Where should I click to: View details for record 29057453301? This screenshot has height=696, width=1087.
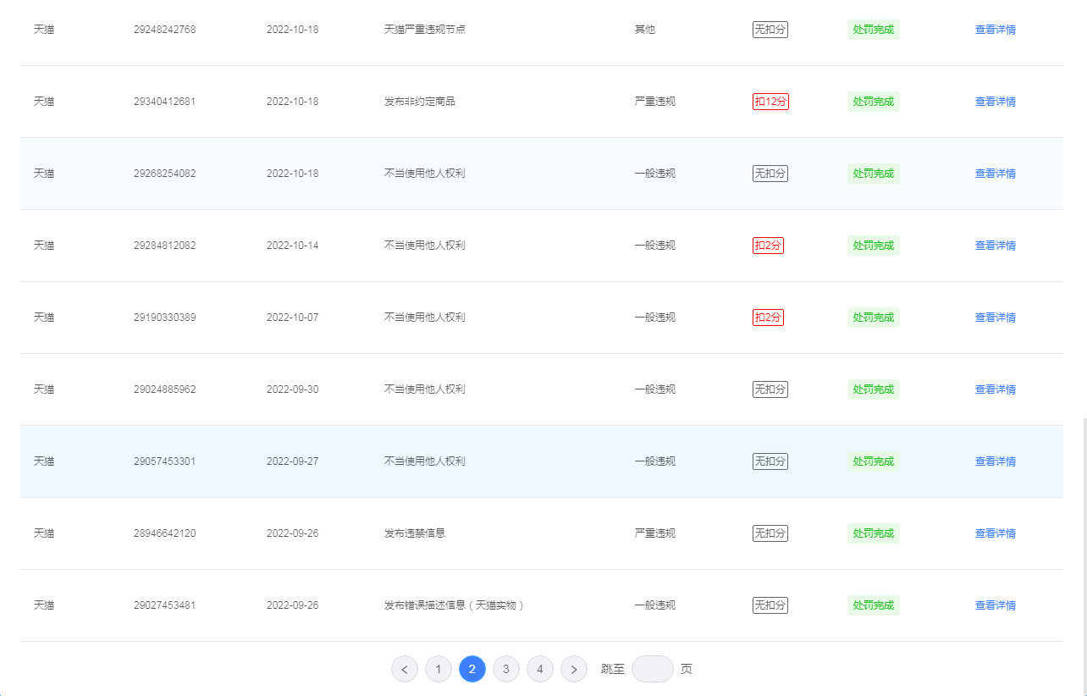click(x=995, y=461)
